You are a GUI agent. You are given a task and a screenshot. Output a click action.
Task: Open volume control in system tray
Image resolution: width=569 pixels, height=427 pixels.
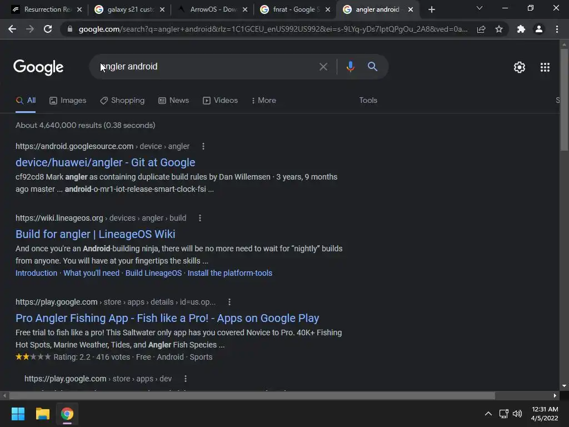coord(517,414)
